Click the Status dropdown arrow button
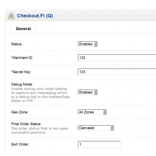156x156 pixels. click(x=95, y=44)
